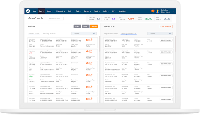Click the + BOBTAIL button
This screenshot has width=200, height=115.
pyautogui.click(x=94, y=26)
